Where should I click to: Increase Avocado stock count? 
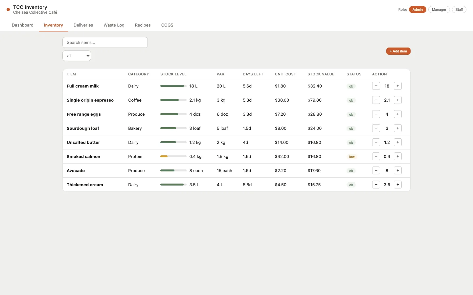[x=398, y=170]
